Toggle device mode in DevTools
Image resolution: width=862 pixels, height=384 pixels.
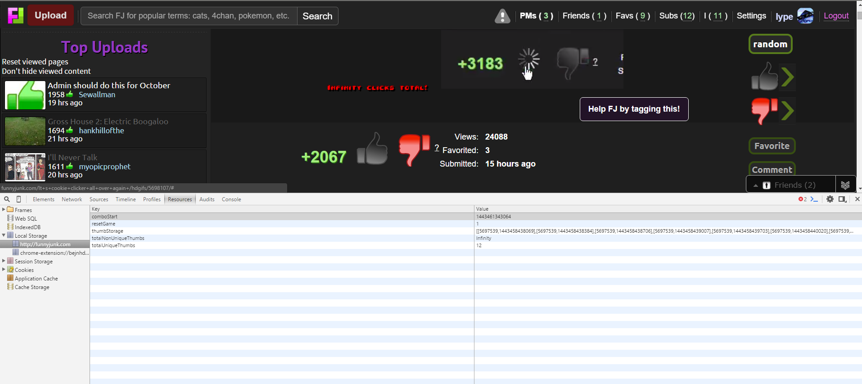pyautogui.click(x=18, y=199)
